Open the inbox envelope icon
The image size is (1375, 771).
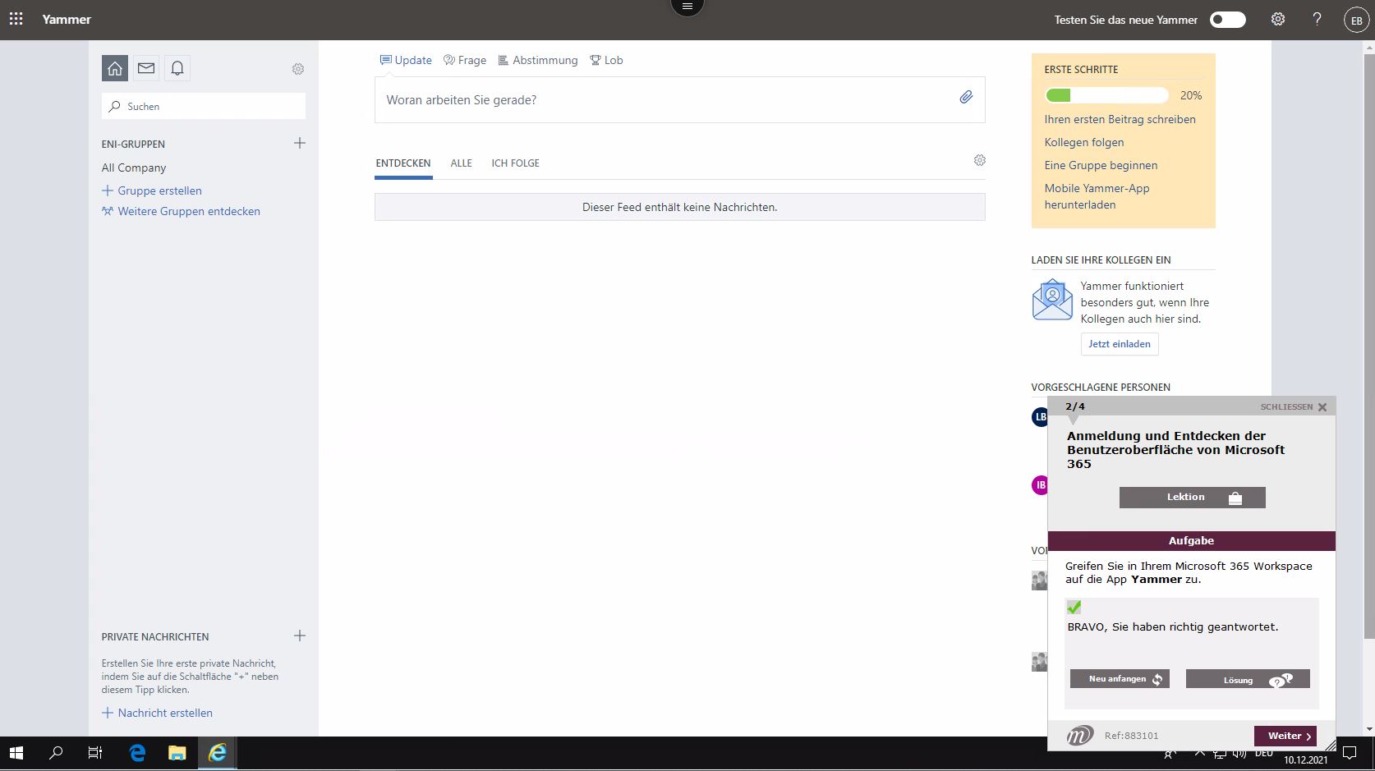pyautogui.click(x=146, y=68)
